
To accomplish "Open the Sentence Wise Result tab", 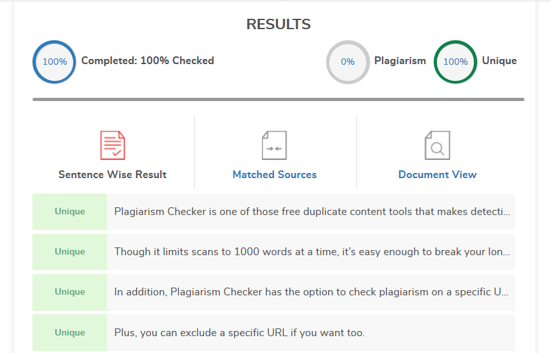I will 112,175.
